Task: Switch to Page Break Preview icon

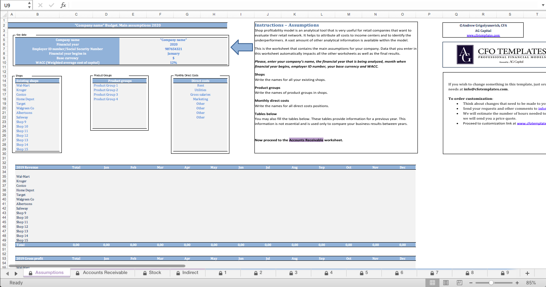Action: [459, 282]
